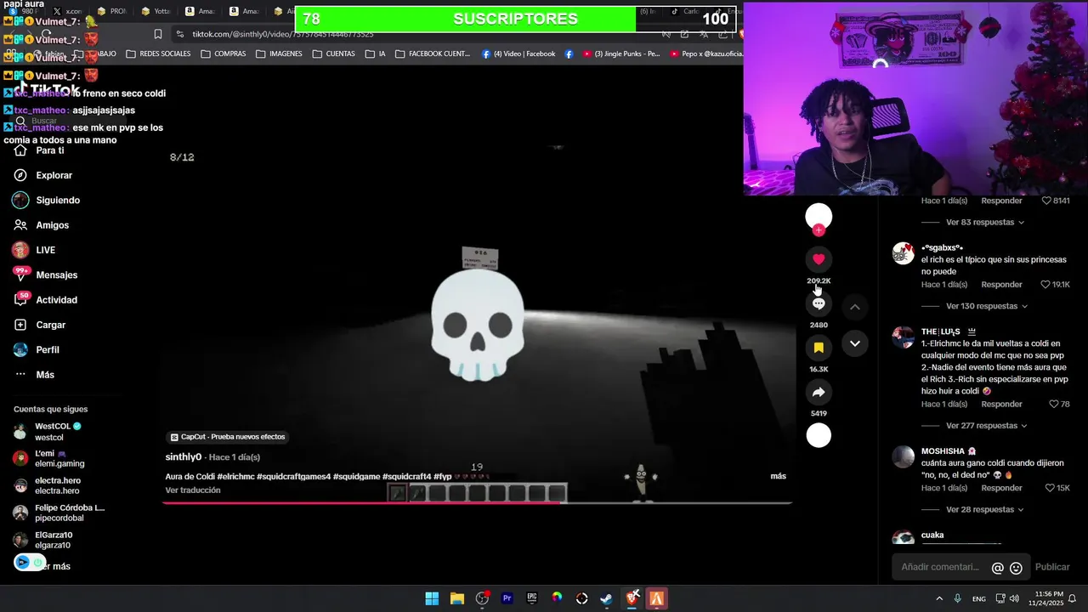Open the Más options menu
Image resolution: width=1088 pixels, height=612 pixels.
click(34, 375)
